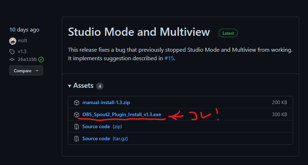308x165 pixels.
Task: Click the 10 days ago timestamp
Action: (x=24, y=30)
